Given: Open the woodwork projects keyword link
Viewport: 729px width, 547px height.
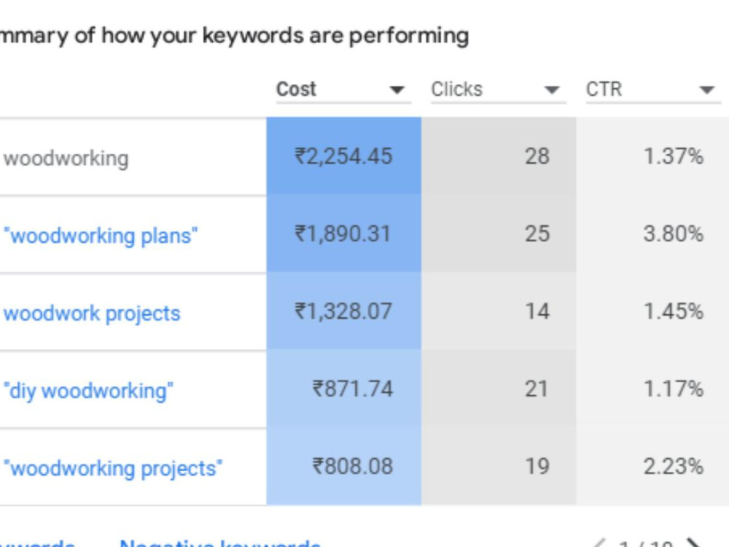Looking at the screenshot, I should [x=92, y=313].
